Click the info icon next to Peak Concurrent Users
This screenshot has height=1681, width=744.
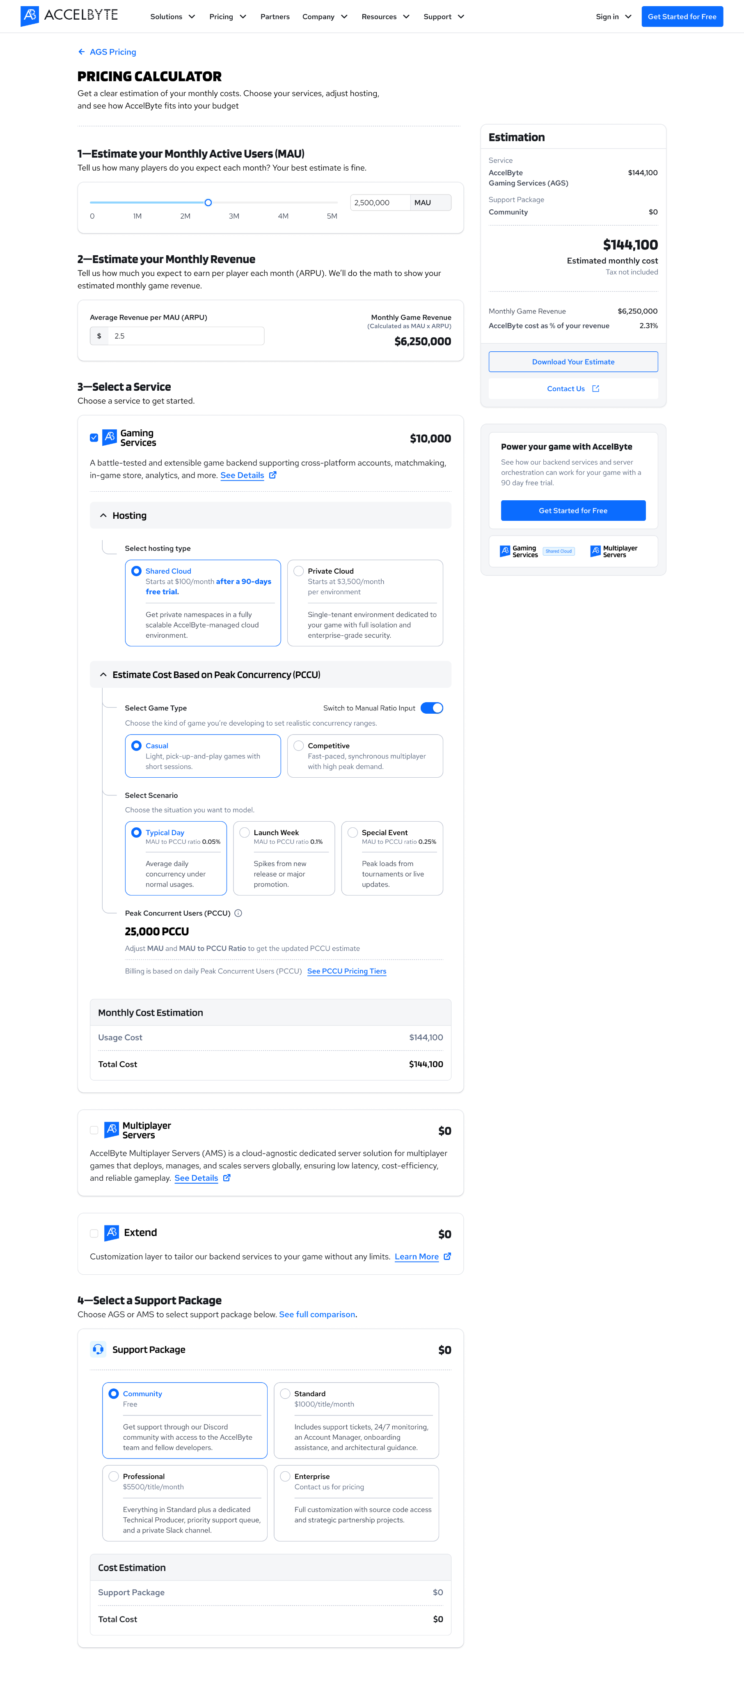click(x=238, y=913)
